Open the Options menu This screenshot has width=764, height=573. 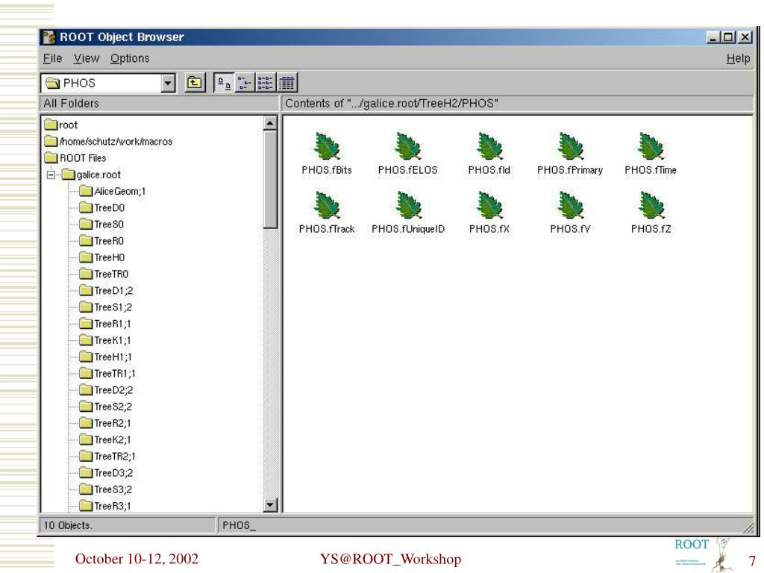[x=130, y=58]
